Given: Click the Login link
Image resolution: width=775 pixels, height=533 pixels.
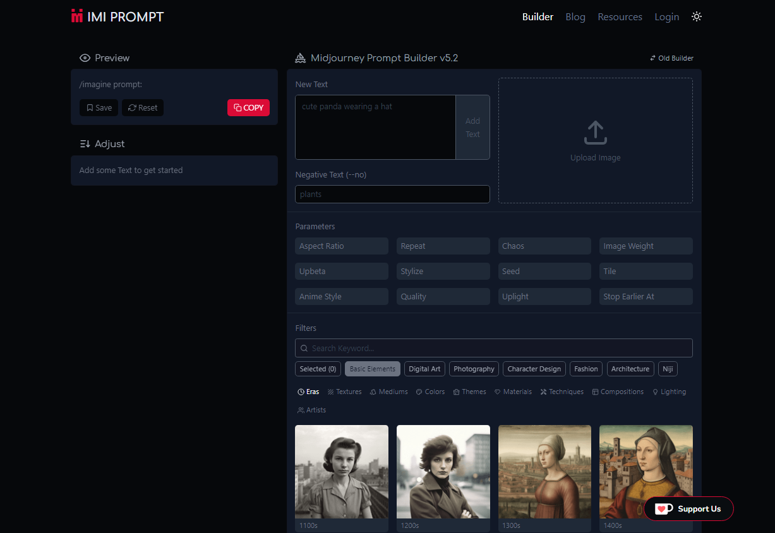Looking at the screenshot, I should (666, 17).
